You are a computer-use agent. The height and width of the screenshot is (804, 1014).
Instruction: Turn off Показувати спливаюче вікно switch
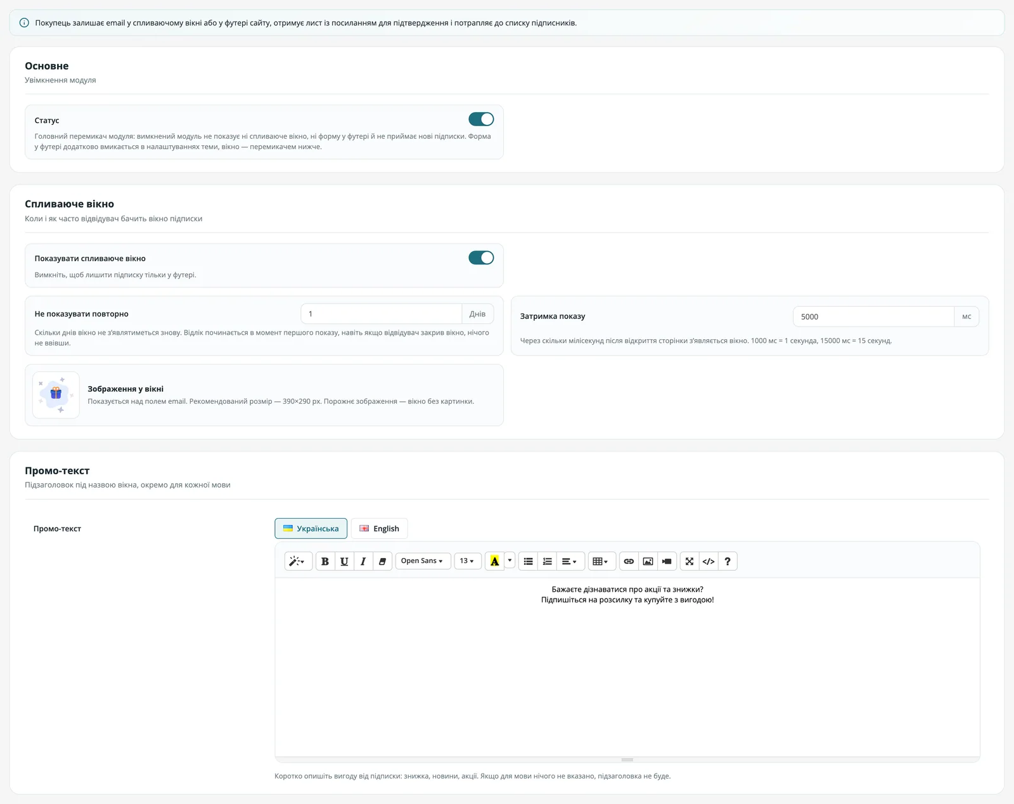(481, 257)
